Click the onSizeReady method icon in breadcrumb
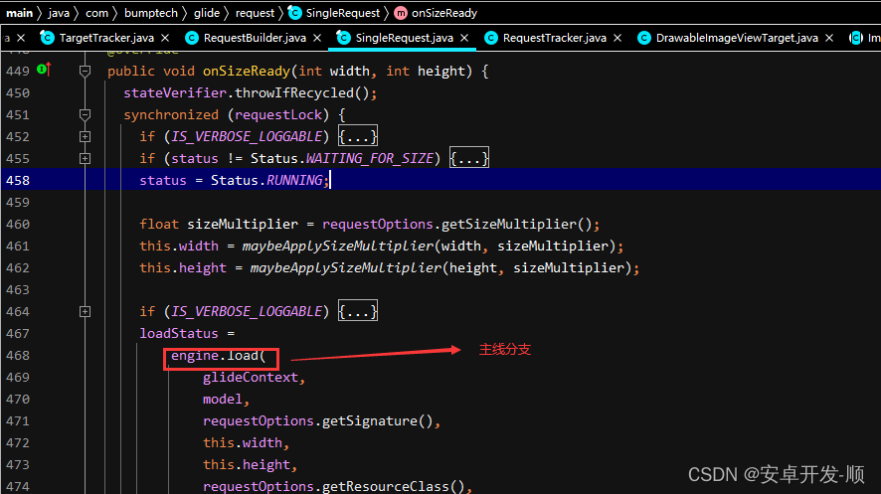881x494 pixels. (401, 13)
